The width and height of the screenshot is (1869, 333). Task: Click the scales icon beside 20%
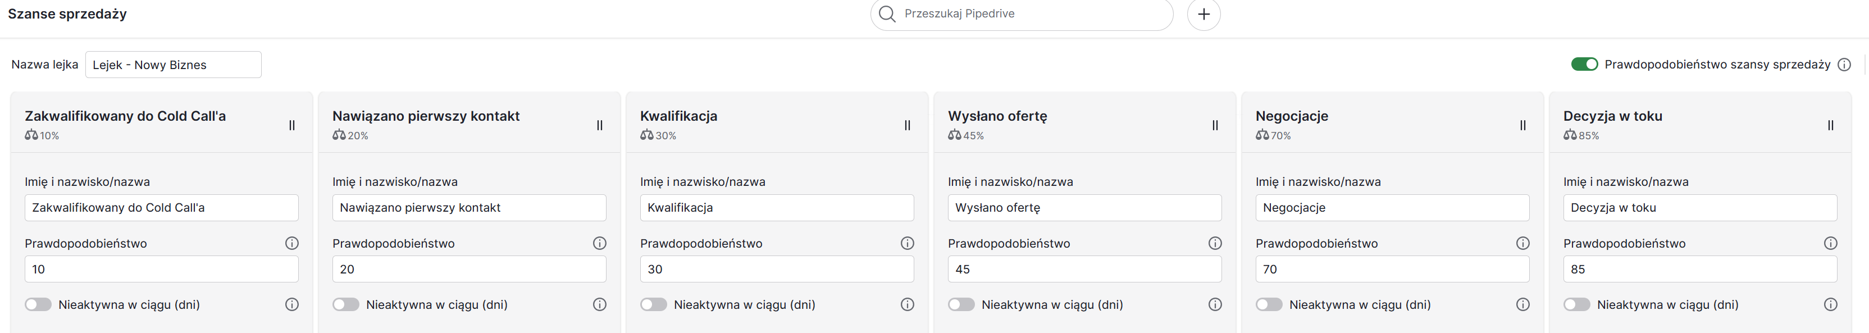pyautogui.click(x=339, y=135)
